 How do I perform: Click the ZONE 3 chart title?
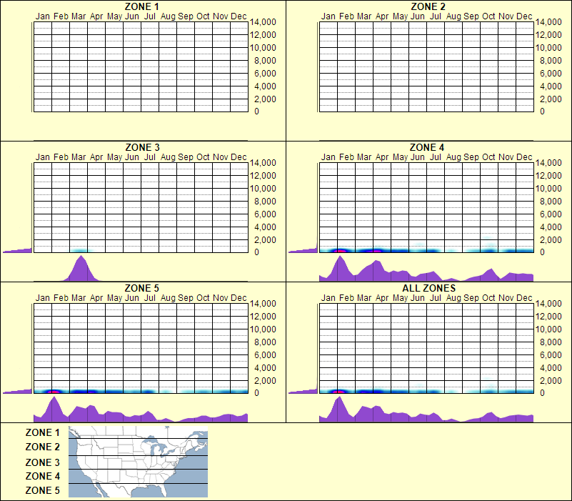(142, 147)
